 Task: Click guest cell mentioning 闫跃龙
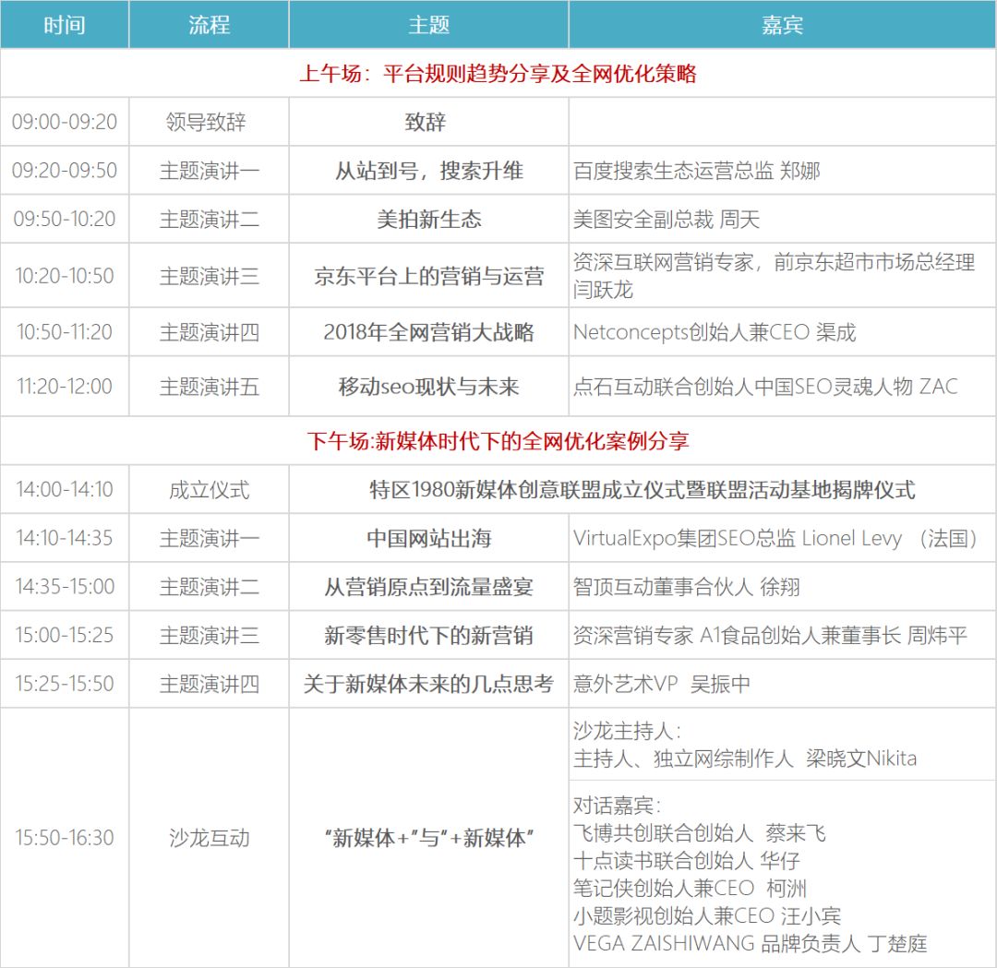(783, 275)
